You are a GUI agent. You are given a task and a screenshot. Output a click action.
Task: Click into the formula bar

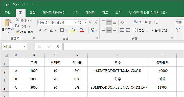point(124,47)
